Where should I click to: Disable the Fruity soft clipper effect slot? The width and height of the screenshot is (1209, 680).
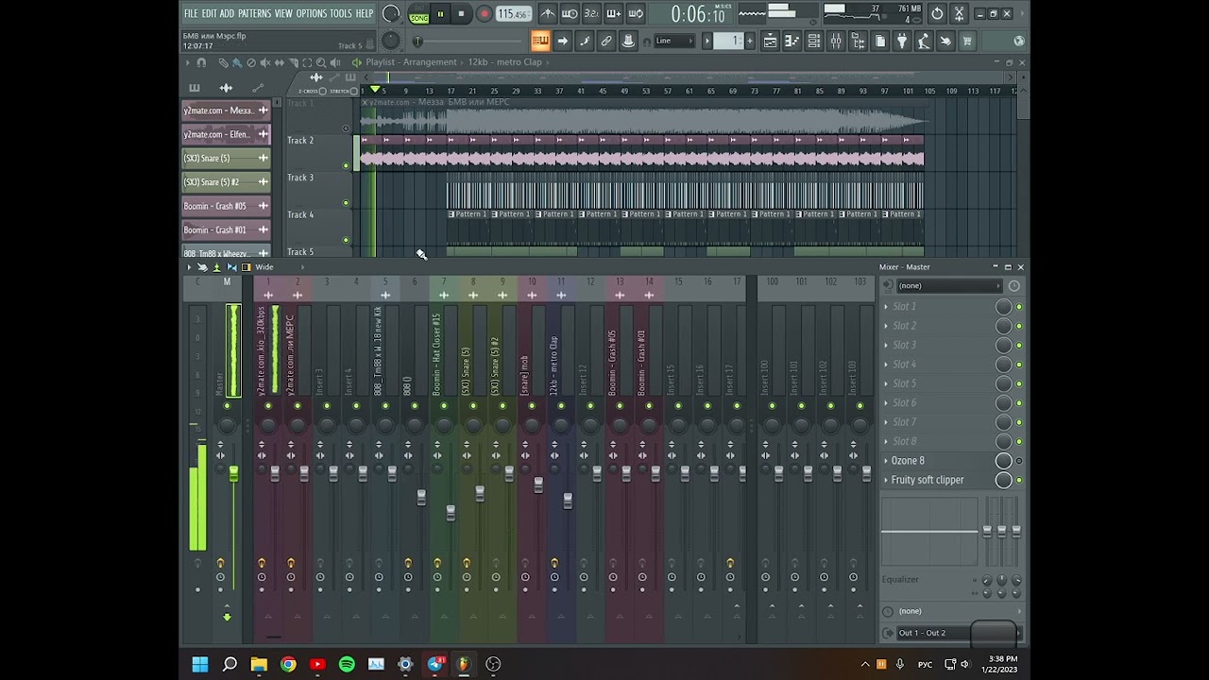(1019, 481)
